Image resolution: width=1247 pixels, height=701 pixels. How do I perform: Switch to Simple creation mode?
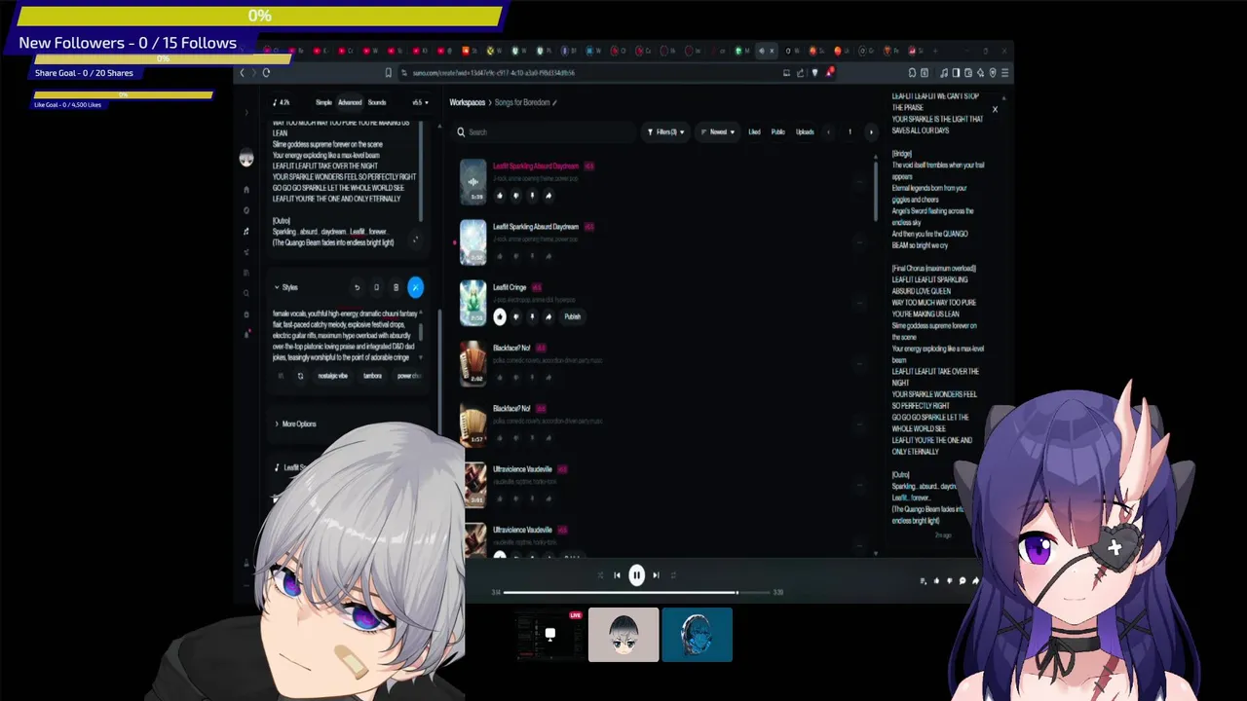tap(323, 102)
